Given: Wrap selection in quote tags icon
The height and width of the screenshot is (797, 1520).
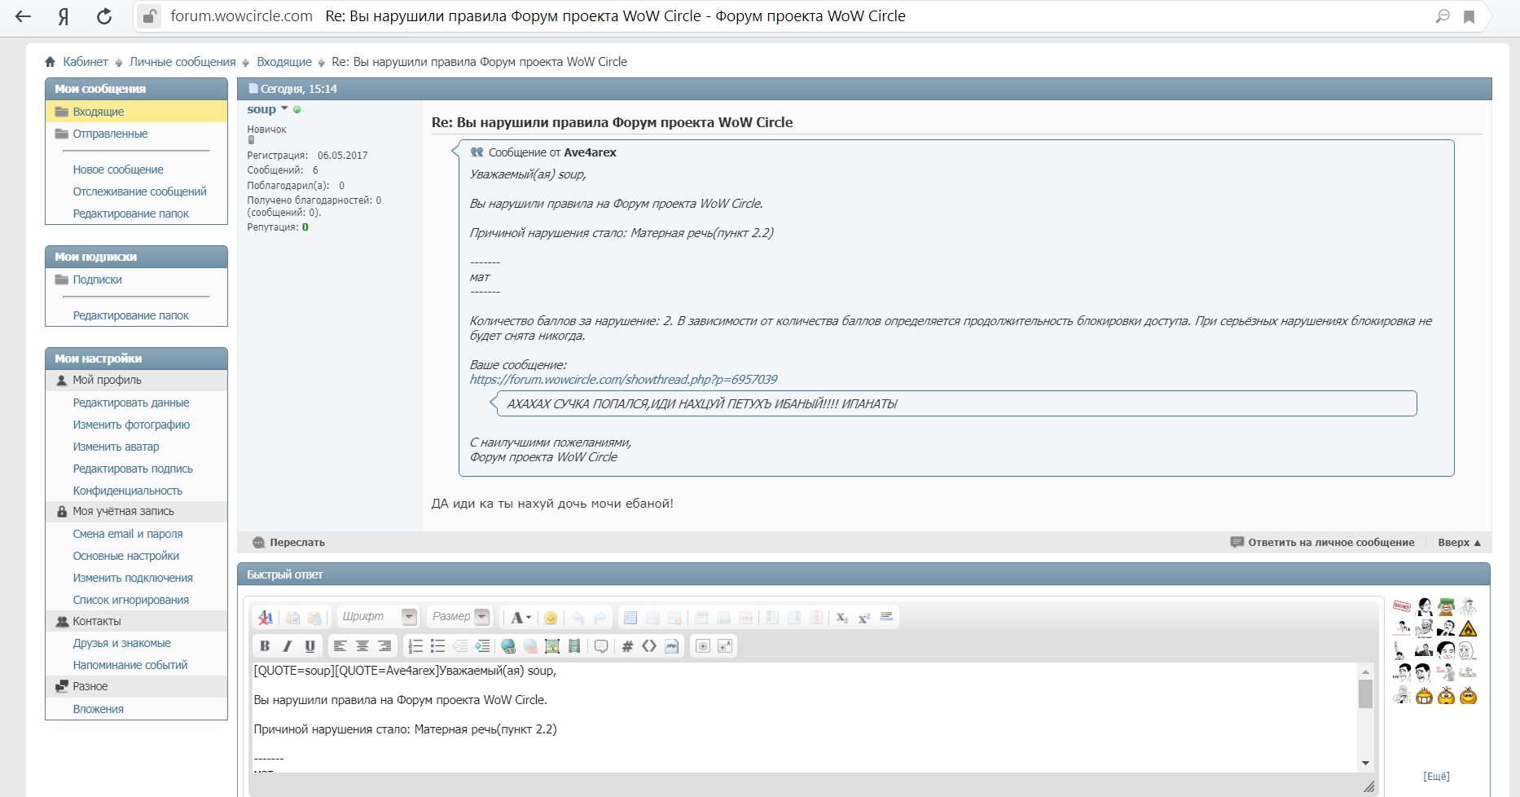Looking at the screenshot, I should click(601, 646).
